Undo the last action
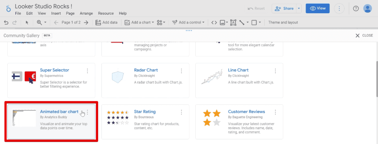Image resolution: width=378 pixels, height=144 pixels. click(6, 23)
